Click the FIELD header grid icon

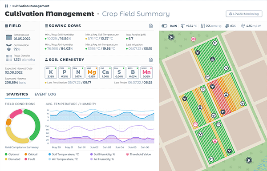pos(7,26)
